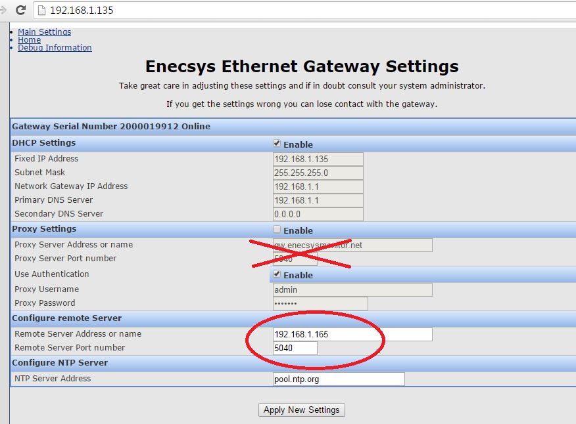Screen dimensions: 576x424
Task: Click the Fixed IP Address field
Action: (x=318, y=159)
